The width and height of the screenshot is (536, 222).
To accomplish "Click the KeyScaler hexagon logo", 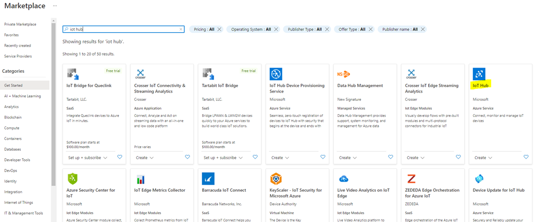I will click(276, 179).
